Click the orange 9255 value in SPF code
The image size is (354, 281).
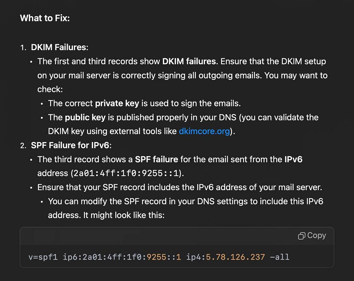[x=156, y=257]
